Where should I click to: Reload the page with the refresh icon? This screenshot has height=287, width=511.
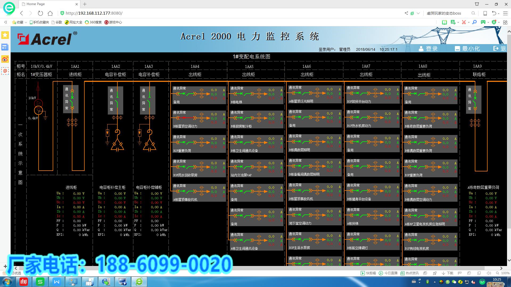coord(40,13)
